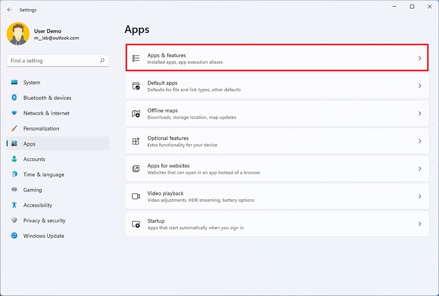Click the Network & internet globe icon
Viewport: 439px width, 296px height.
point(14,113)
